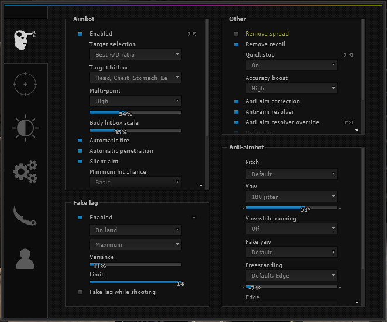The image size is (387, 322).
Task: Click the Aimbot panel scroll-down arrow
Action: [201, 186]
